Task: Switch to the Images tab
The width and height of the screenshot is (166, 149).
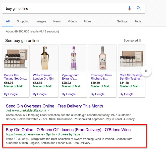Action: point(41,21)
